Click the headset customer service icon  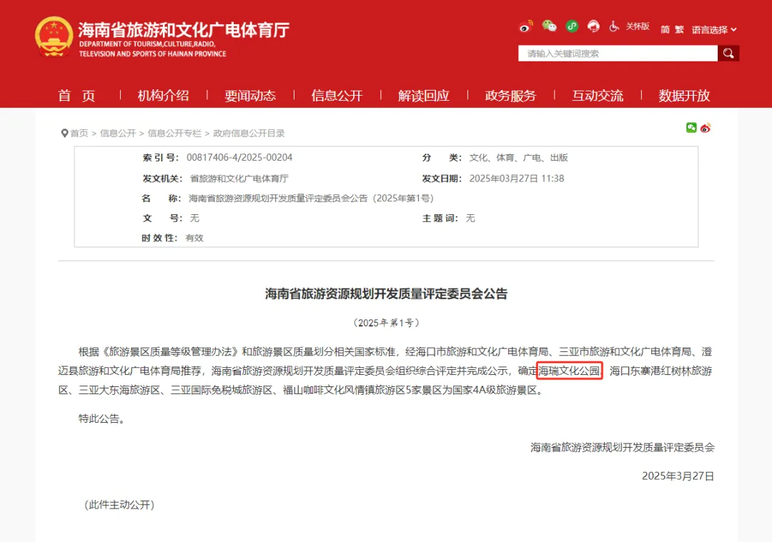(594, 26)
